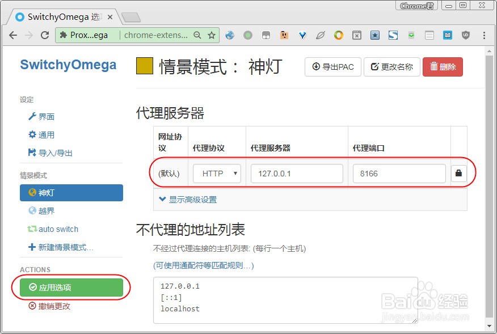This screenshot has height=334, width=497.
Task: Open the SwitchyOmega globe extension icon
Action: click(x=230, y=35)
